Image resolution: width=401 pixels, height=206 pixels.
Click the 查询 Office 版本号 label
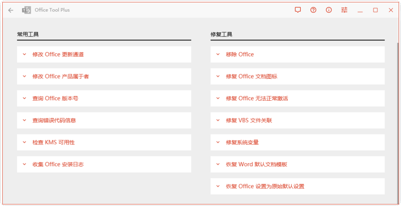pyautogui.click(x=55, y=98)
